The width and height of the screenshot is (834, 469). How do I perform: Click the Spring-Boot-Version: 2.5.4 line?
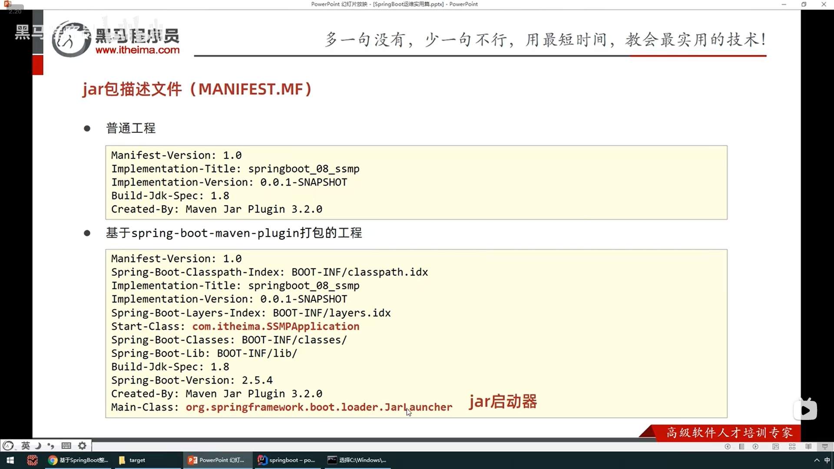coord(192,380)
